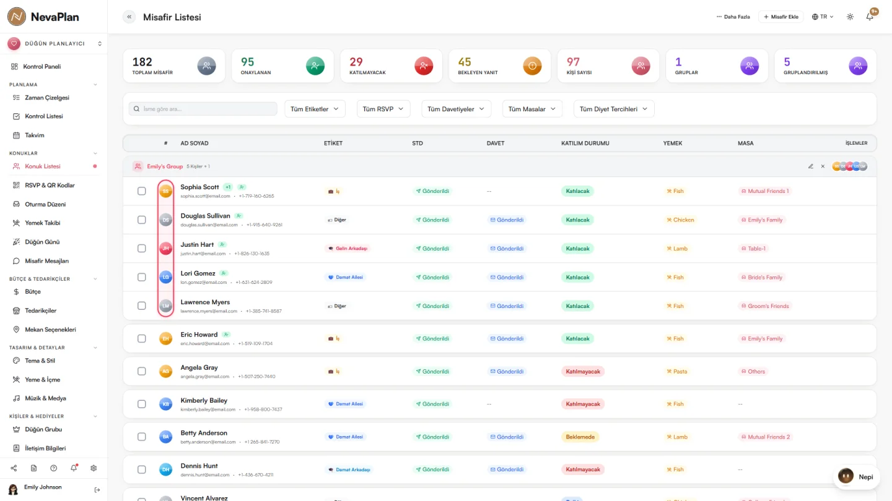
Task: Click the orange Bekleyen Yanıt clock icon
Action: pyautogui.click(x=532, y=66)
